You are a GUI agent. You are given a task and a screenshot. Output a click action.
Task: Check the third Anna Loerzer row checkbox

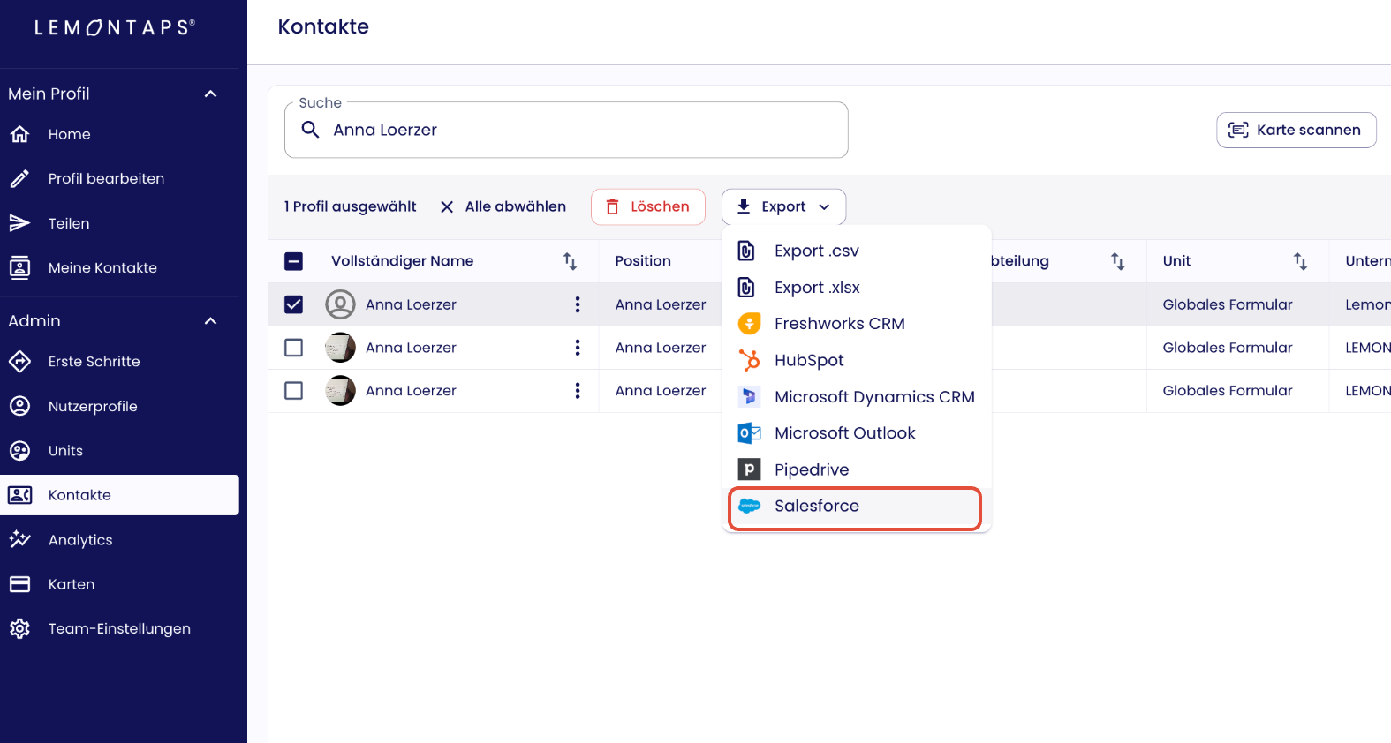(293, 391)
